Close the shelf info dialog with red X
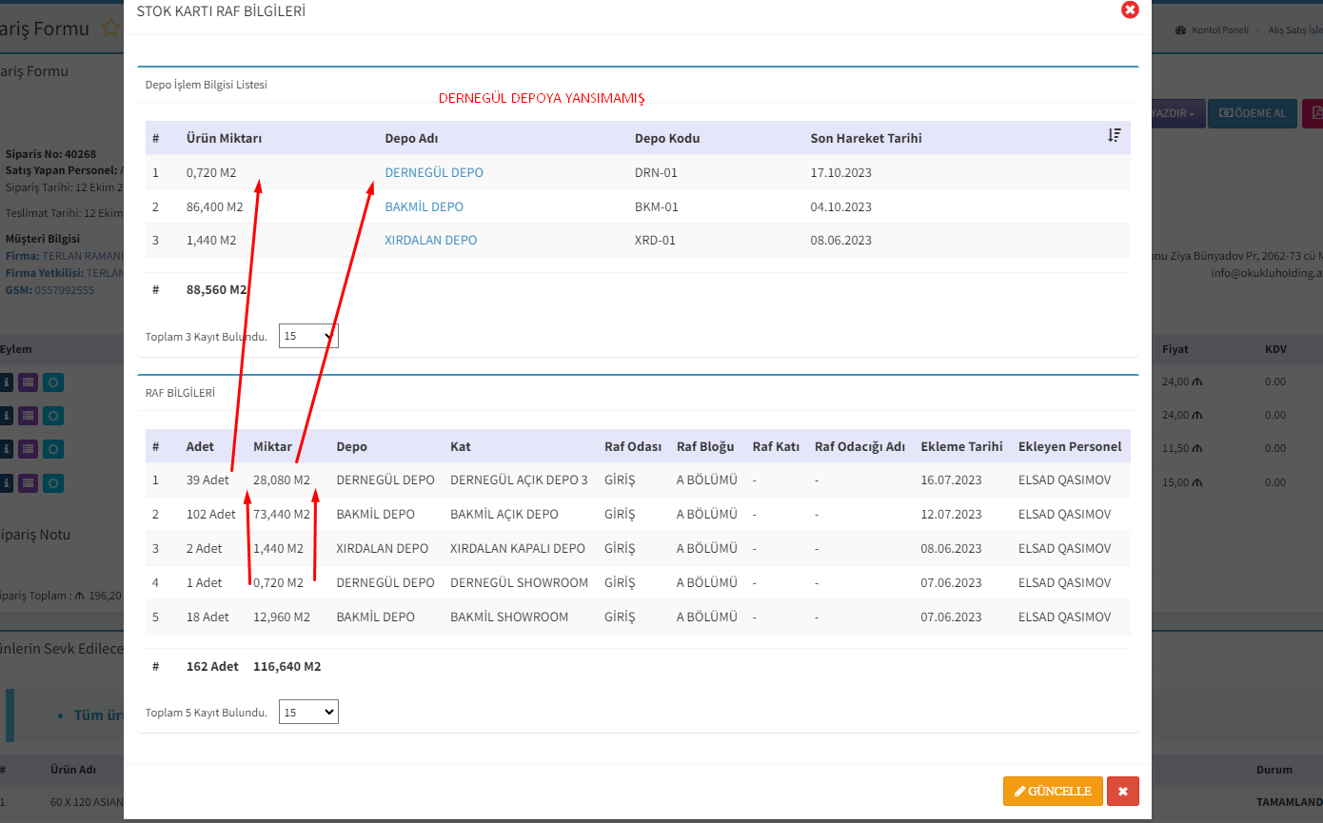The height and width of the screenshot is (823, 1323). (1130, 10)
